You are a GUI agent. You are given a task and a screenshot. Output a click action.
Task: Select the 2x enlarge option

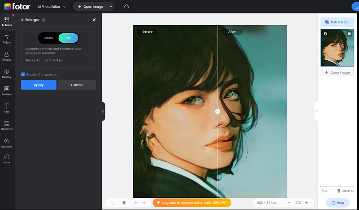pyautogui.click(x=69, y=38)
